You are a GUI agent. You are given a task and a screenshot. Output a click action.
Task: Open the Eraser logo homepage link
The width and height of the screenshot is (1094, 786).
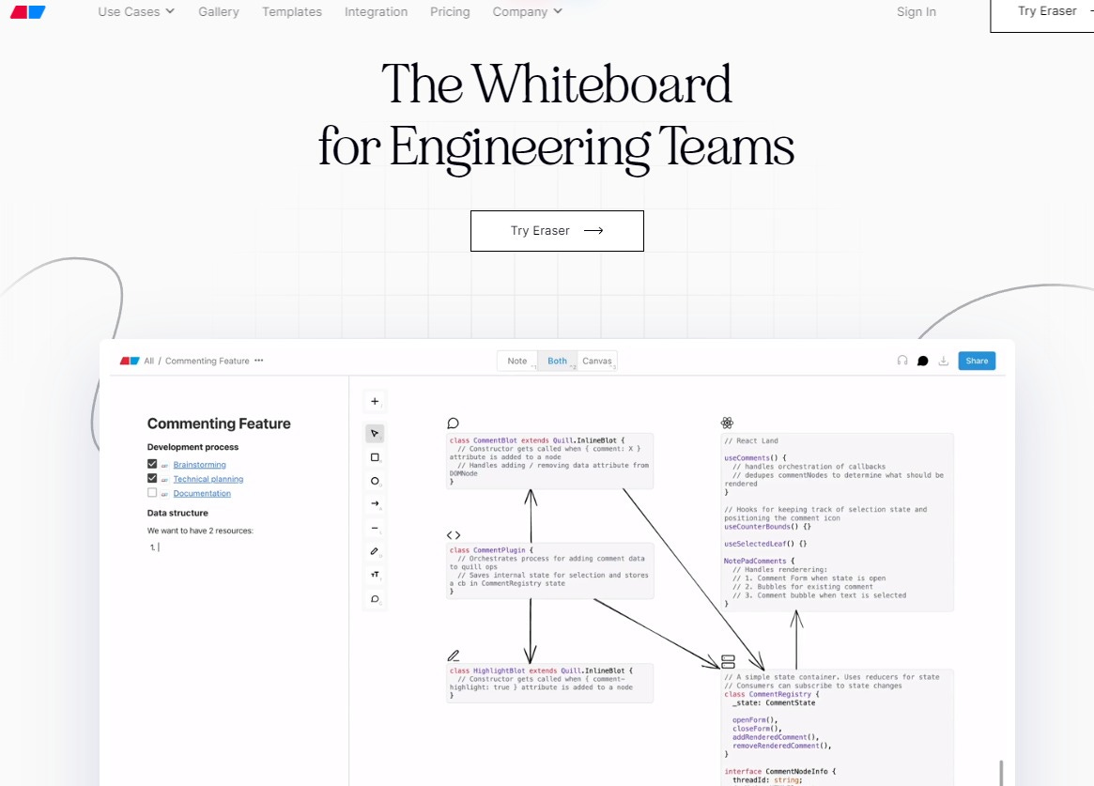28,12
